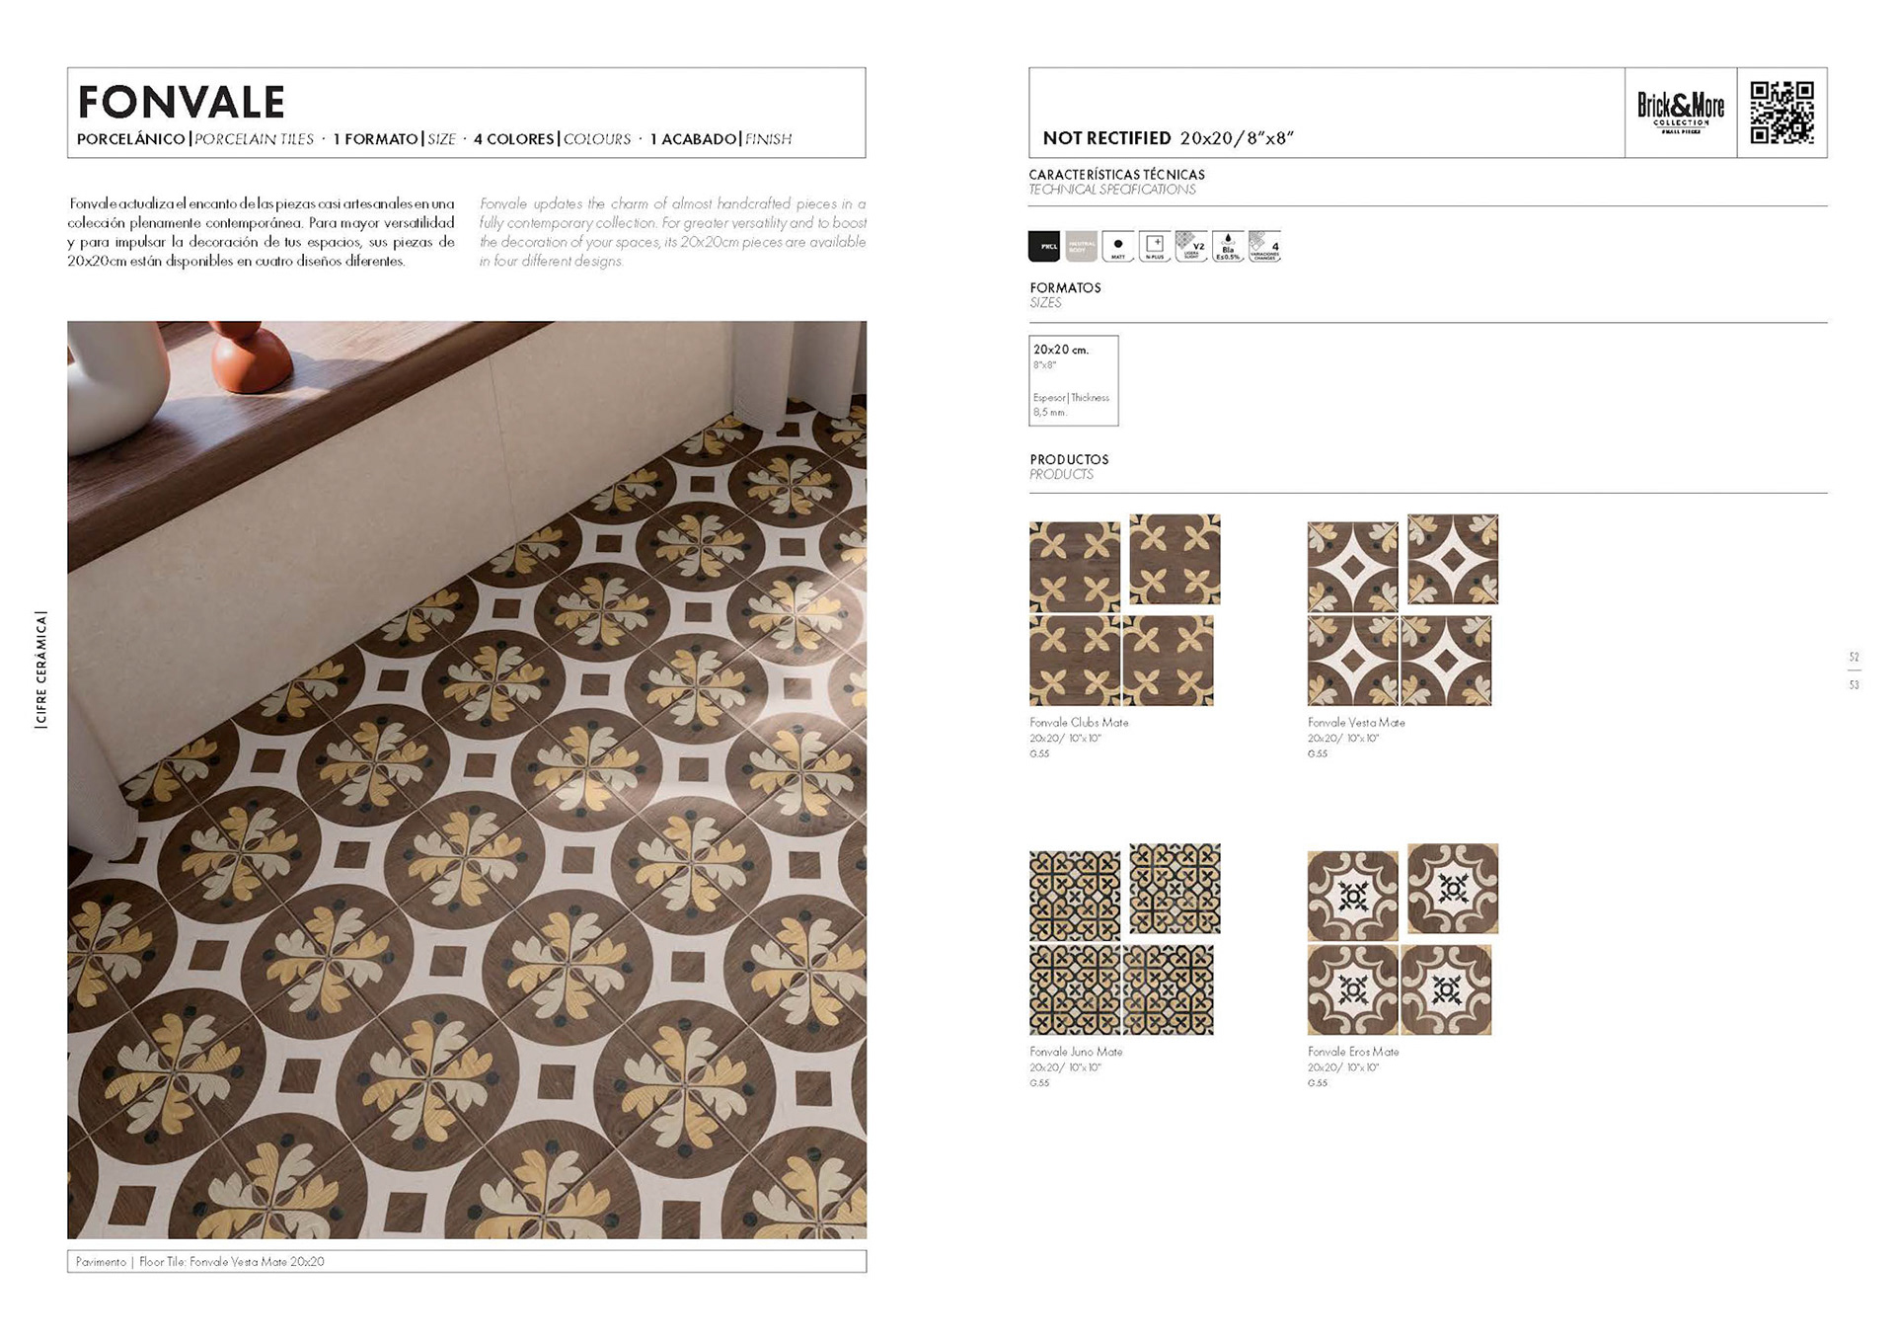Click the V2 slight variation icon
The height and width of the screenshot is (1340, 1895).
coord(1191,247)
